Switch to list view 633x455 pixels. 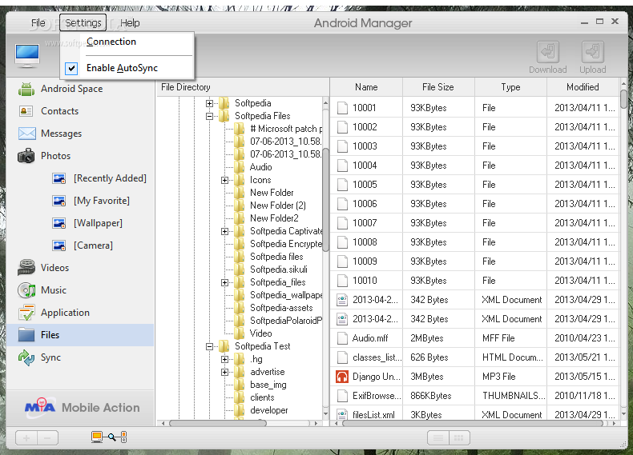(438, 438)
